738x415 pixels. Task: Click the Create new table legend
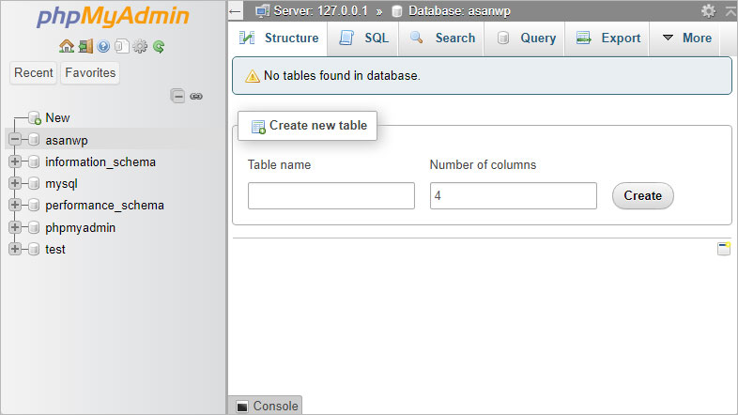point(307,126)
